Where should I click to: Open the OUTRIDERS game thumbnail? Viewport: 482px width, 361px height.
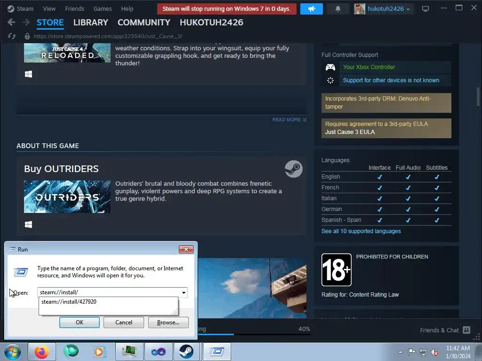click(67, 197)
